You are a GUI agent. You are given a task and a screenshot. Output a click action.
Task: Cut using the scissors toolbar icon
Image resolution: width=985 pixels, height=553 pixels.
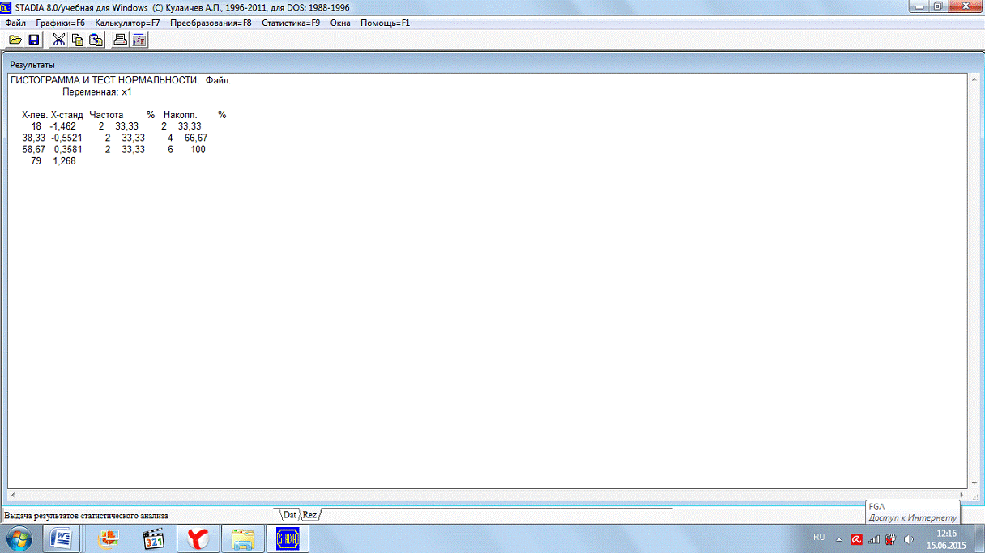58,40
